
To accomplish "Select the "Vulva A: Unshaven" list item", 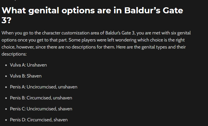I will [28, 65].
